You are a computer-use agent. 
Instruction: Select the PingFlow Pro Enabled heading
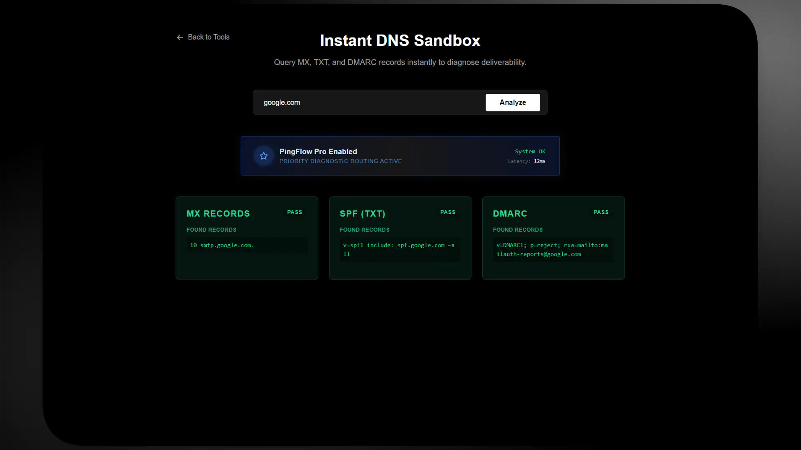pyautogui.click(x=318, y=152)
